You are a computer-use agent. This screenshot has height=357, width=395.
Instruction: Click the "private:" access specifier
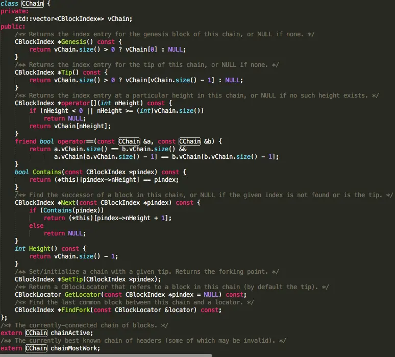pos(15,11)
